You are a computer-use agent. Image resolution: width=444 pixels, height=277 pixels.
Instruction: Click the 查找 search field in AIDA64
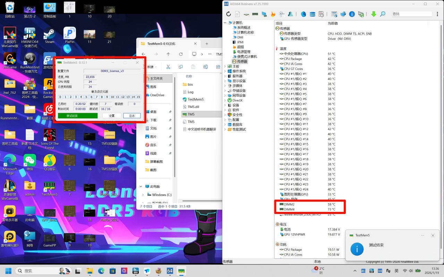pos(412,14)
